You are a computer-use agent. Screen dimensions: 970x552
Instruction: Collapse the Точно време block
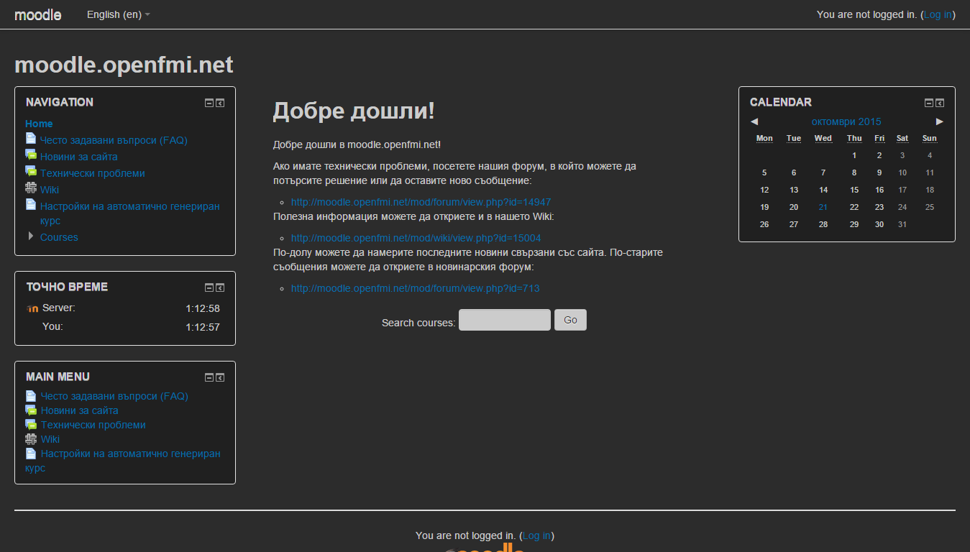pyautogui.click(x=208, y=287)
